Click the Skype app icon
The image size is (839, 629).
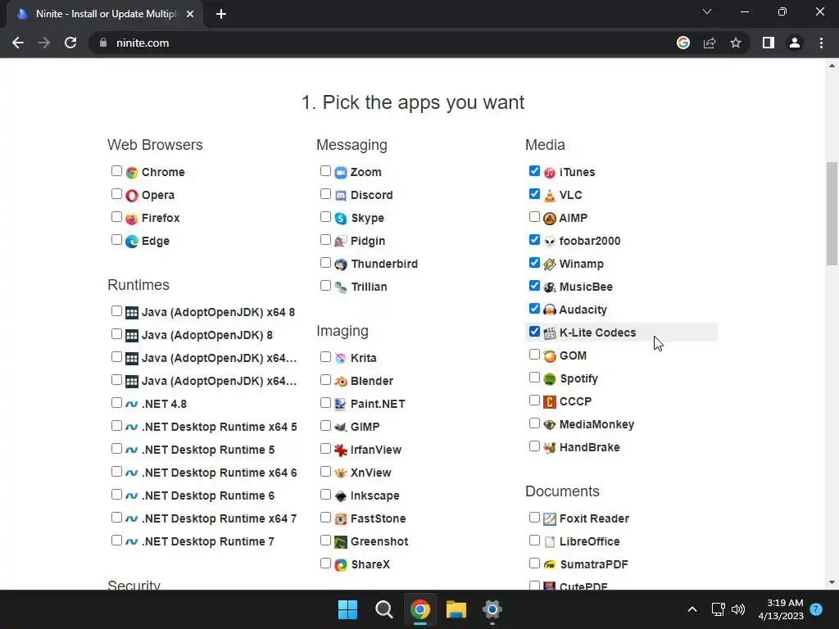[341, 218]
